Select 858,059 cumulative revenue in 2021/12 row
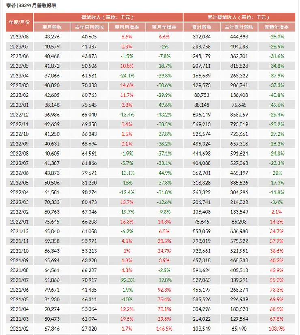The image size is (300, 335). (202, 231)
